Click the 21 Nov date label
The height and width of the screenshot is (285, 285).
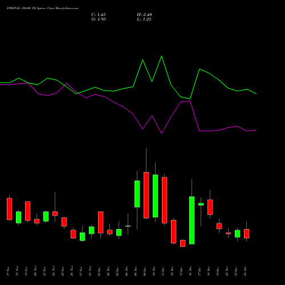(44, 271)
